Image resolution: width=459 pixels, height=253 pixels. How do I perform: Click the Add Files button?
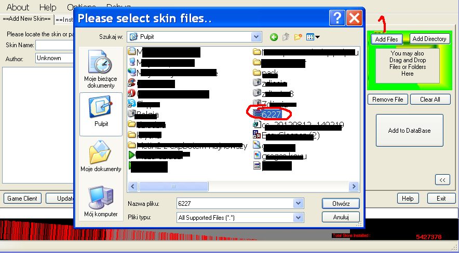(387, 39)
